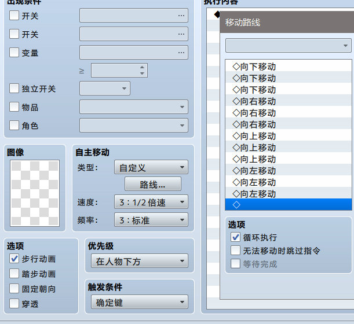Viewport: 354px width, 324px height.
Task: Open the 频率 dropdown showing 标准
Action: [x=151, y=220]
